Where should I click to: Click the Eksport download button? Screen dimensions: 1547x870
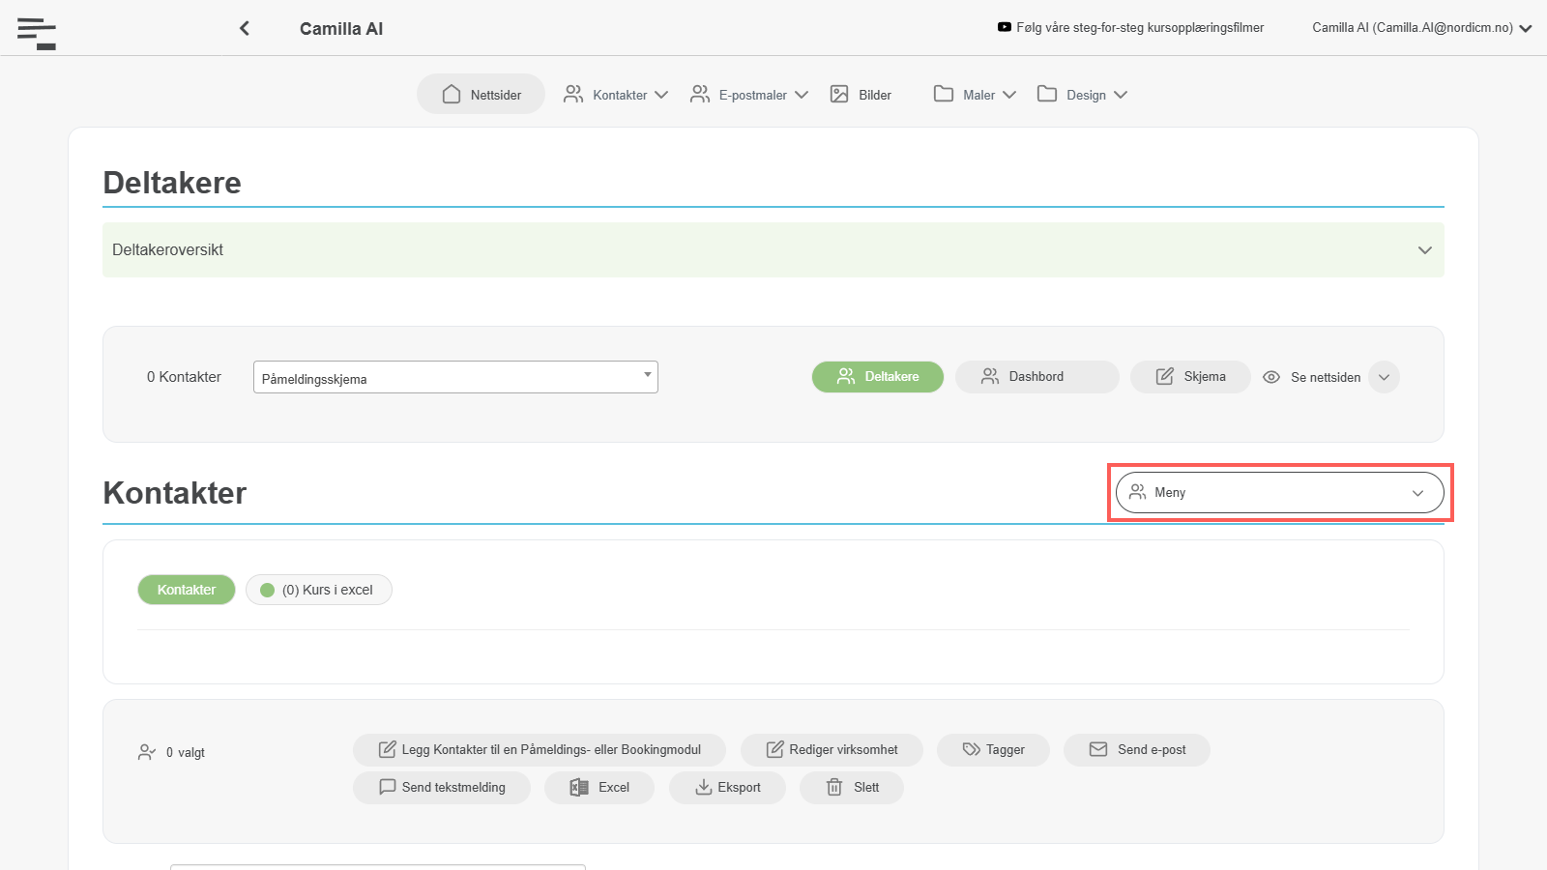tap(727, 788)
